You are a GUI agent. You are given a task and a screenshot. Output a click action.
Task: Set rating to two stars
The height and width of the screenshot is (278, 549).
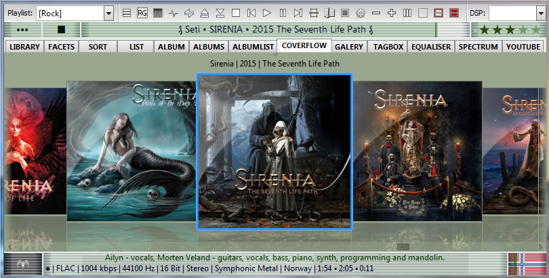pos(497,30)
